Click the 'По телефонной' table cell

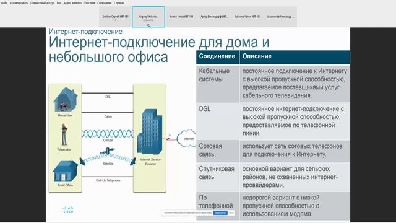[x=218, y=206]
